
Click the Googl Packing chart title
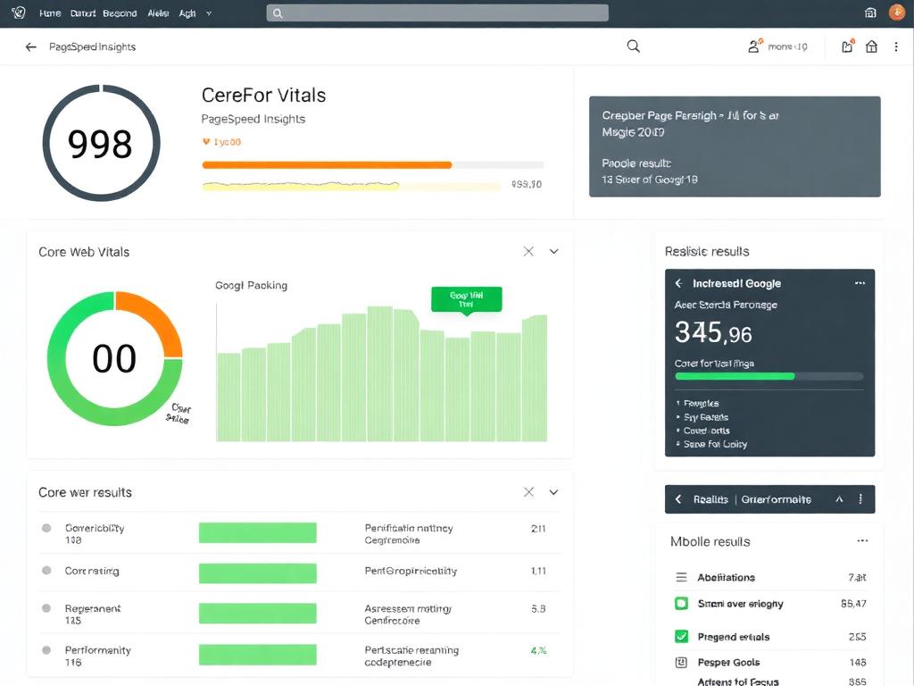251,285
